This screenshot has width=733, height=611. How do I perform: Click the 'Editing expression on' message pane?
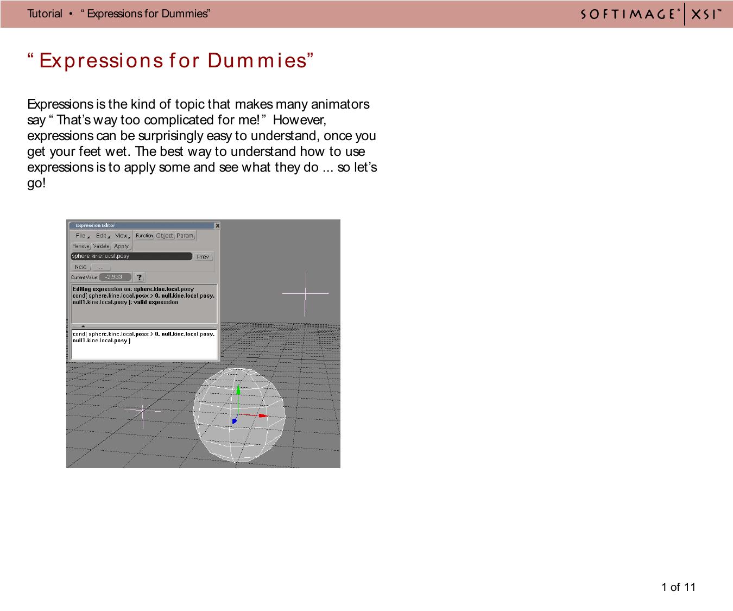pyautogui.click(x=144, y=304)
